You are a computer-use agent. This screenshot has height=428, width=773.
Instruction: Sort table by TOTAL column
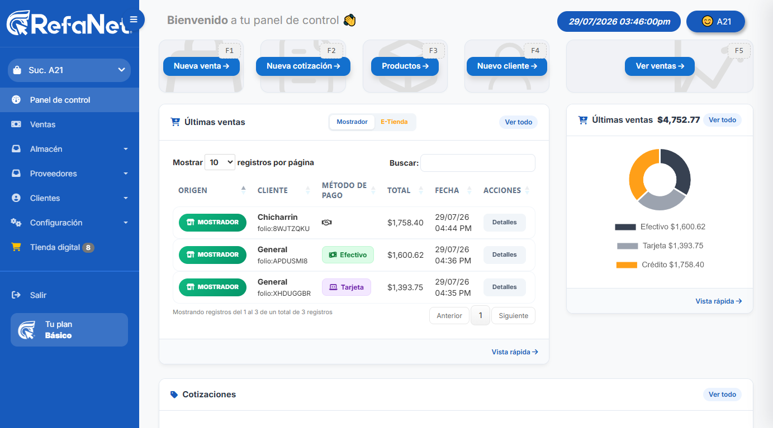click(406, 190)
